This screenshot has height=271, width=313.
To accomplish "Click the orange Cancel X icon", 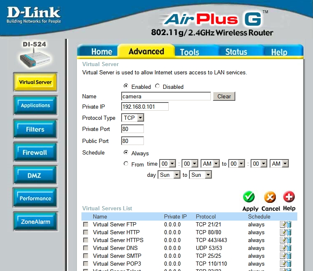I will [270, 197].
